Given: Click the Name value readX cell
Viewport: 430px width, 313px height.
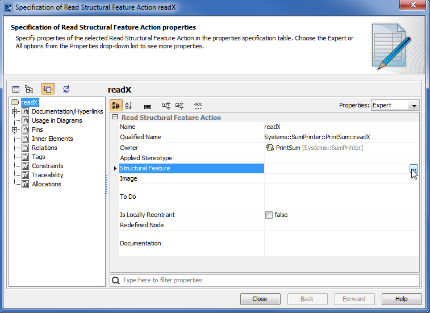Looking at the screenshot, I should coord(341,127).
